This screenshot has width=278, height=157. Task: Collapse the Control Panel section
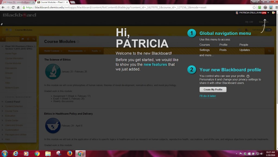2,102
